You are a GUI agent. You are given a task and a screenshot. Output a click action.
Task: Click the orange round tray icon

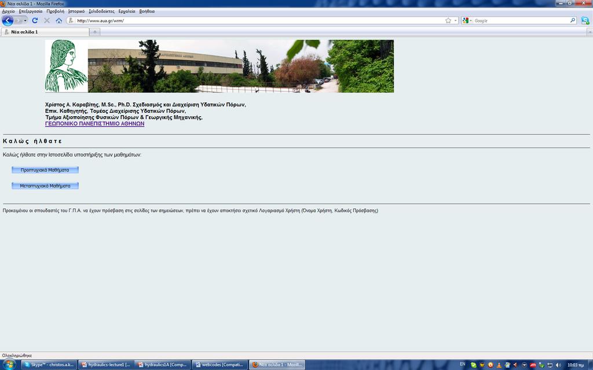490,365
